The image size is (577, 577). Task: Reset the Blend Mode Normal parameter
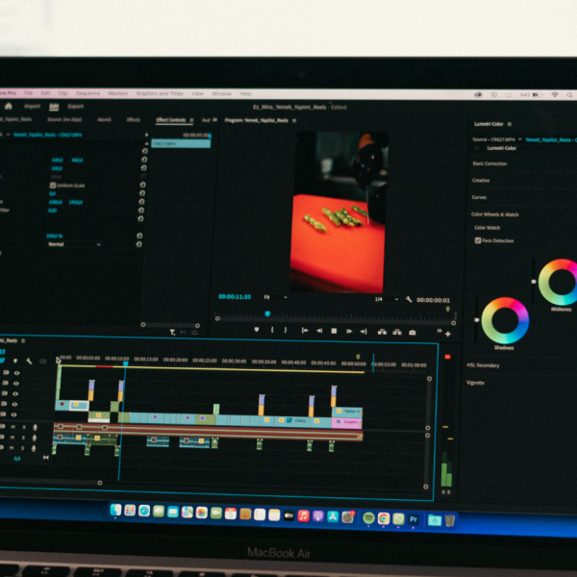138,244
